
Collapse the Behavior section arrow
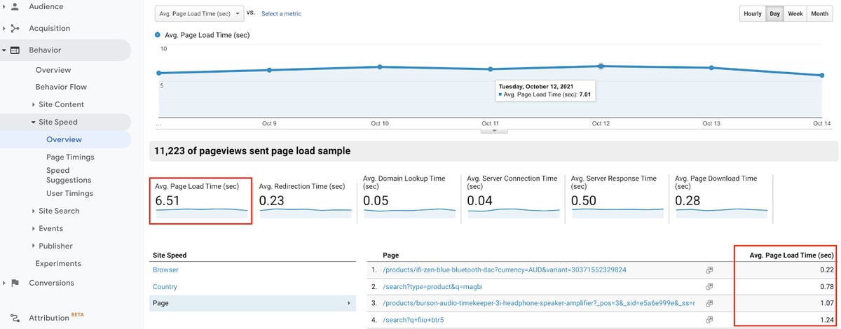tap(4, 50)
